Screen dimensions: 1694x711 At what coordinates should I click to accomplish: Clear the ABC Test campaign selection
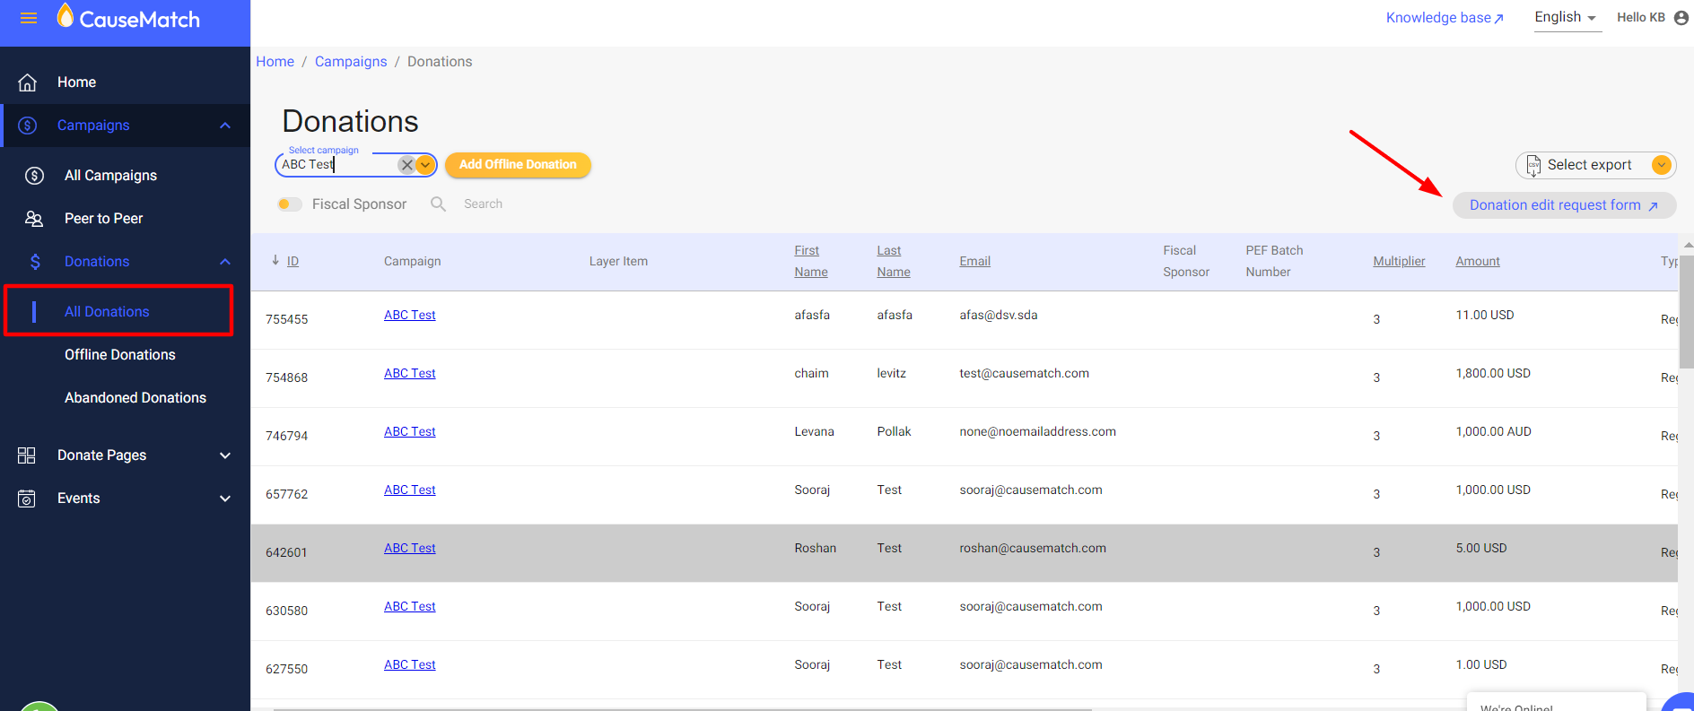point(406,165)
